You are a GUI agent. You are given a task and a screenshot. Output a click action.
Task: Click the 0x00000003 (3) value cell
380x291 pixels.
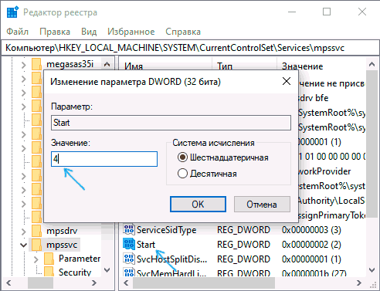click(311, 230)
